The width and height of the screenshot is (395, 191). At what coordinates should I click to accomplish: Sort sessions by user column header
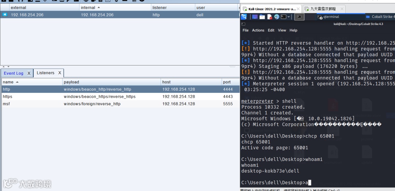pyautogui.click(x=217, y=8)
